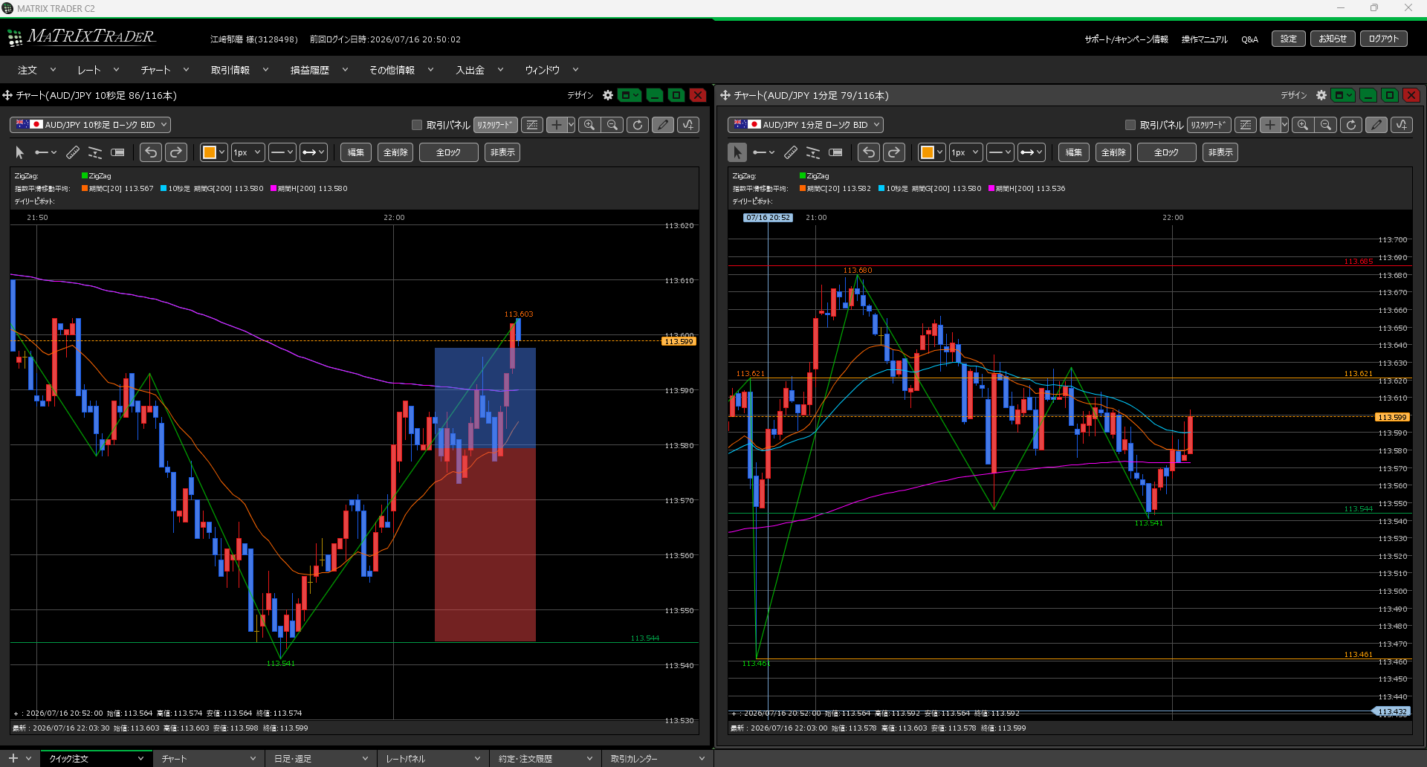This screenshot has height=767, width=1427.
Task: Open the 取引情報 menu
Action: [x=239, y=70]
